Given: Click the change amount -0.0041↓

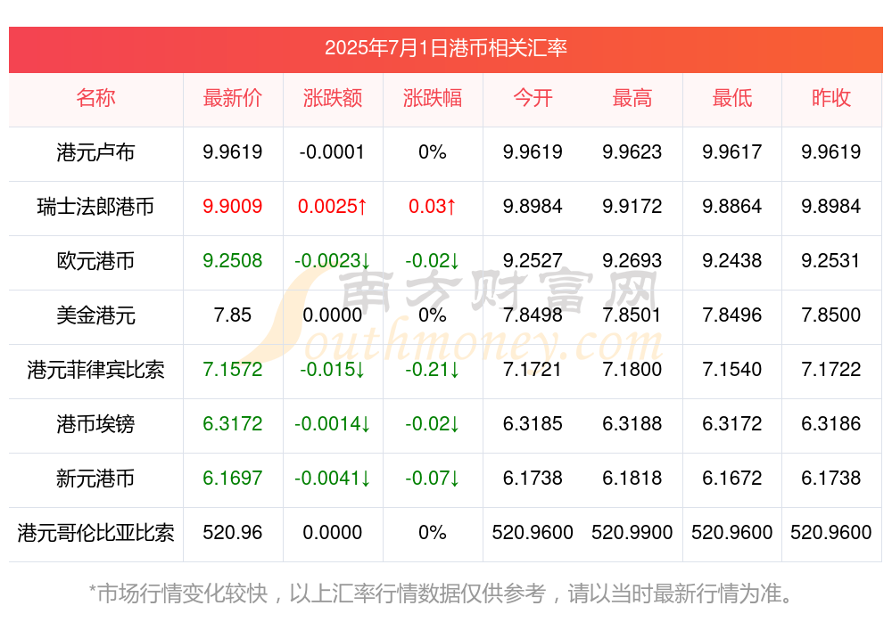Looking at the screenshot, I should tap(332, 478).
